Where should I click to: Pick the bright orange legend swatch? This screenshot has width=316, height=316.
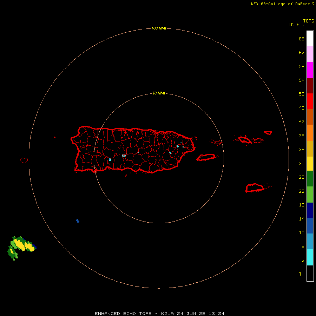click(x=310, y=133)
